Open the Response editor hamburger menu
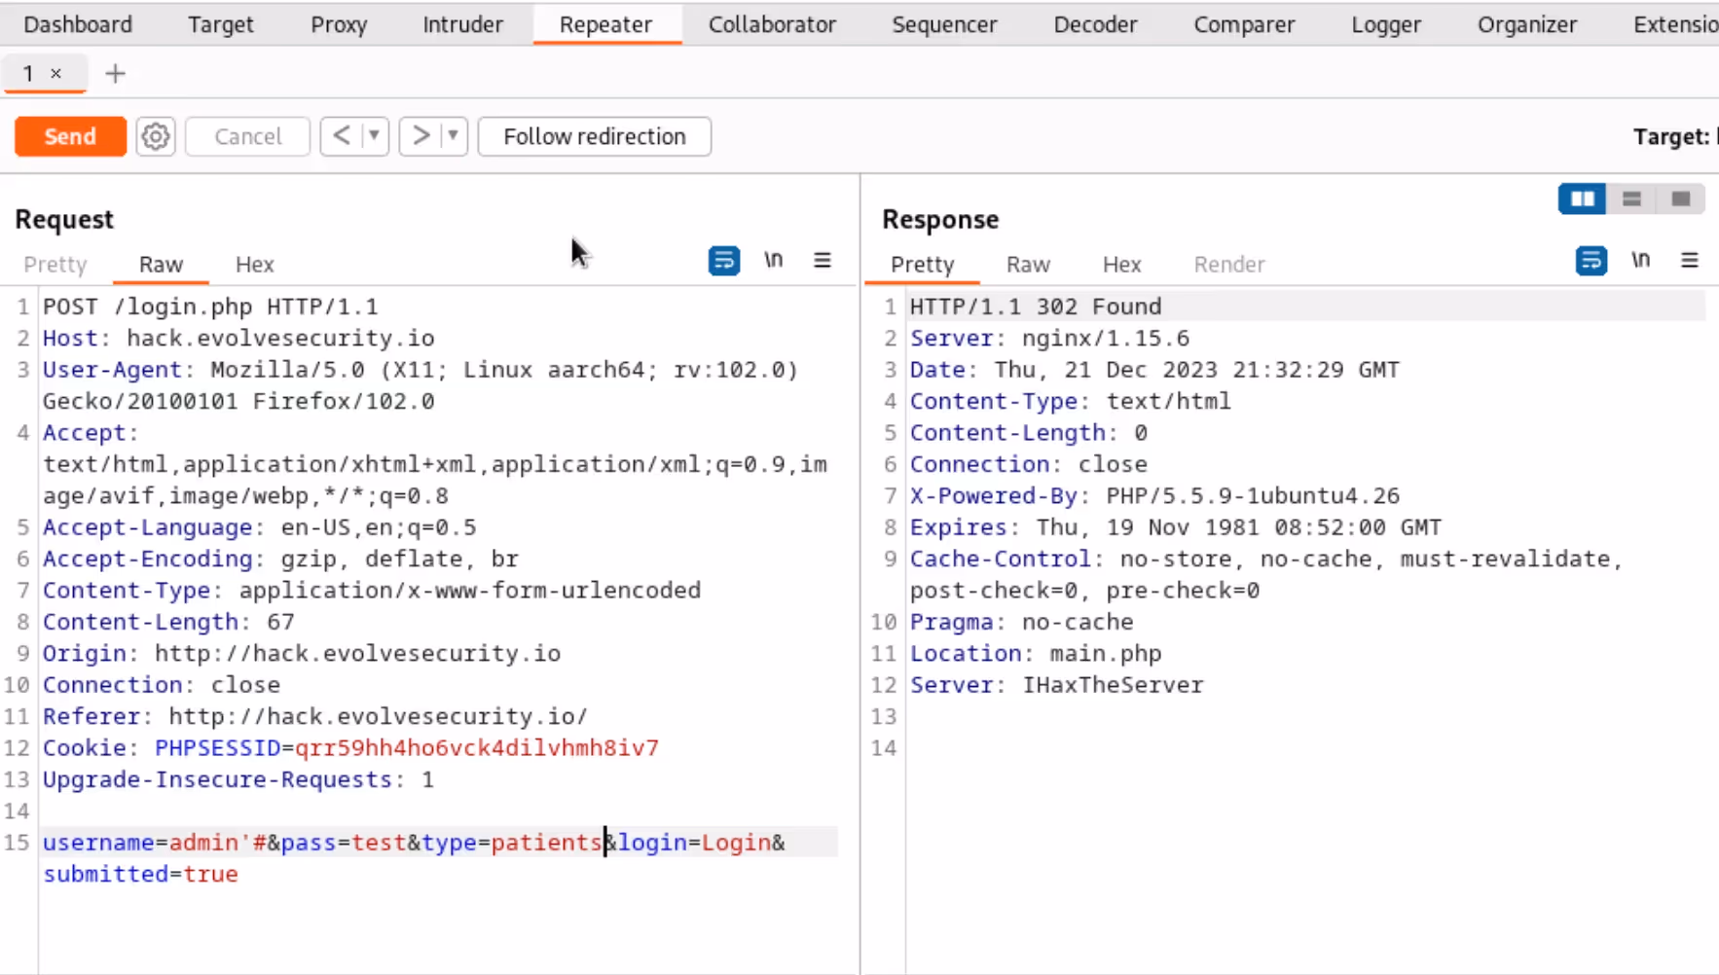The width and height of the screenshot is (1719, 975). [x=1691, y=260]
